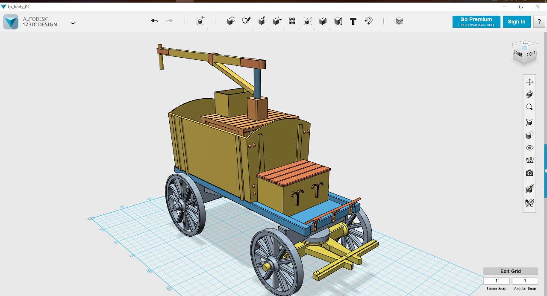
Task: Select the blue crane post
Action: 257,83
